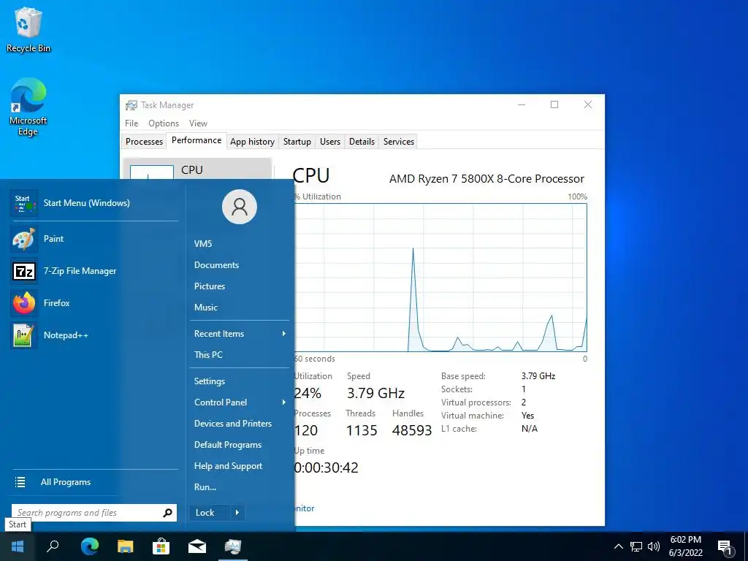This screenshot has height=561, width=748.
Task: Open Settings from the start menu
Action: pos(210,381)
